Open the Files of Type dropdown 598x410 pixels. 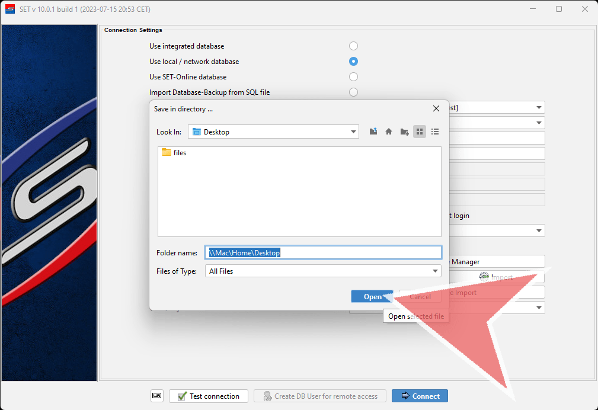tap(435, 271)
